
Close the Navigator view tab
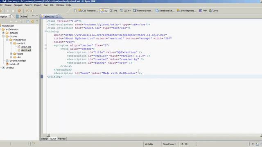(10, 16)
